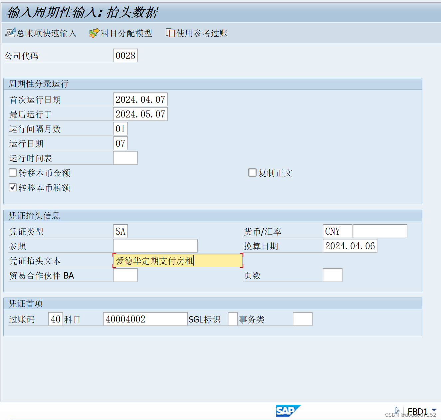
Task: Click the empty 页数 field
Action: tap(332, 275)
